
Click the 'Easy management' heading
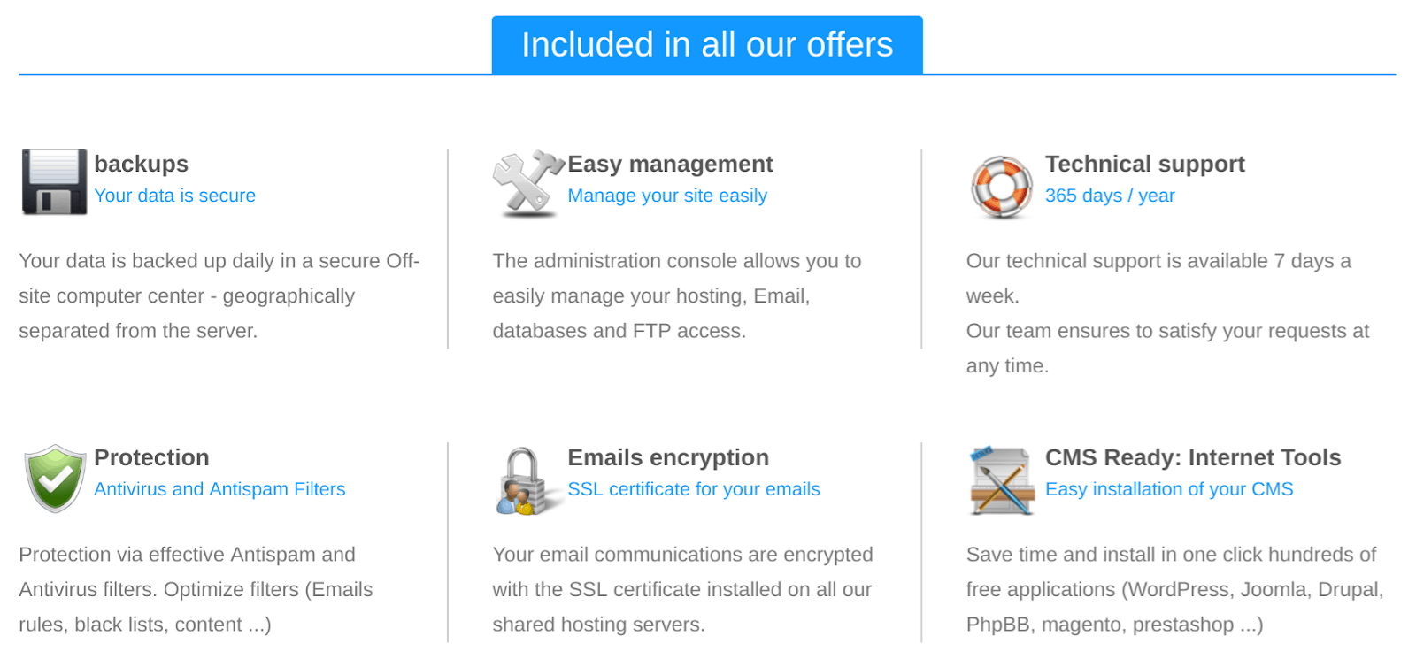(x=670, y=164)
